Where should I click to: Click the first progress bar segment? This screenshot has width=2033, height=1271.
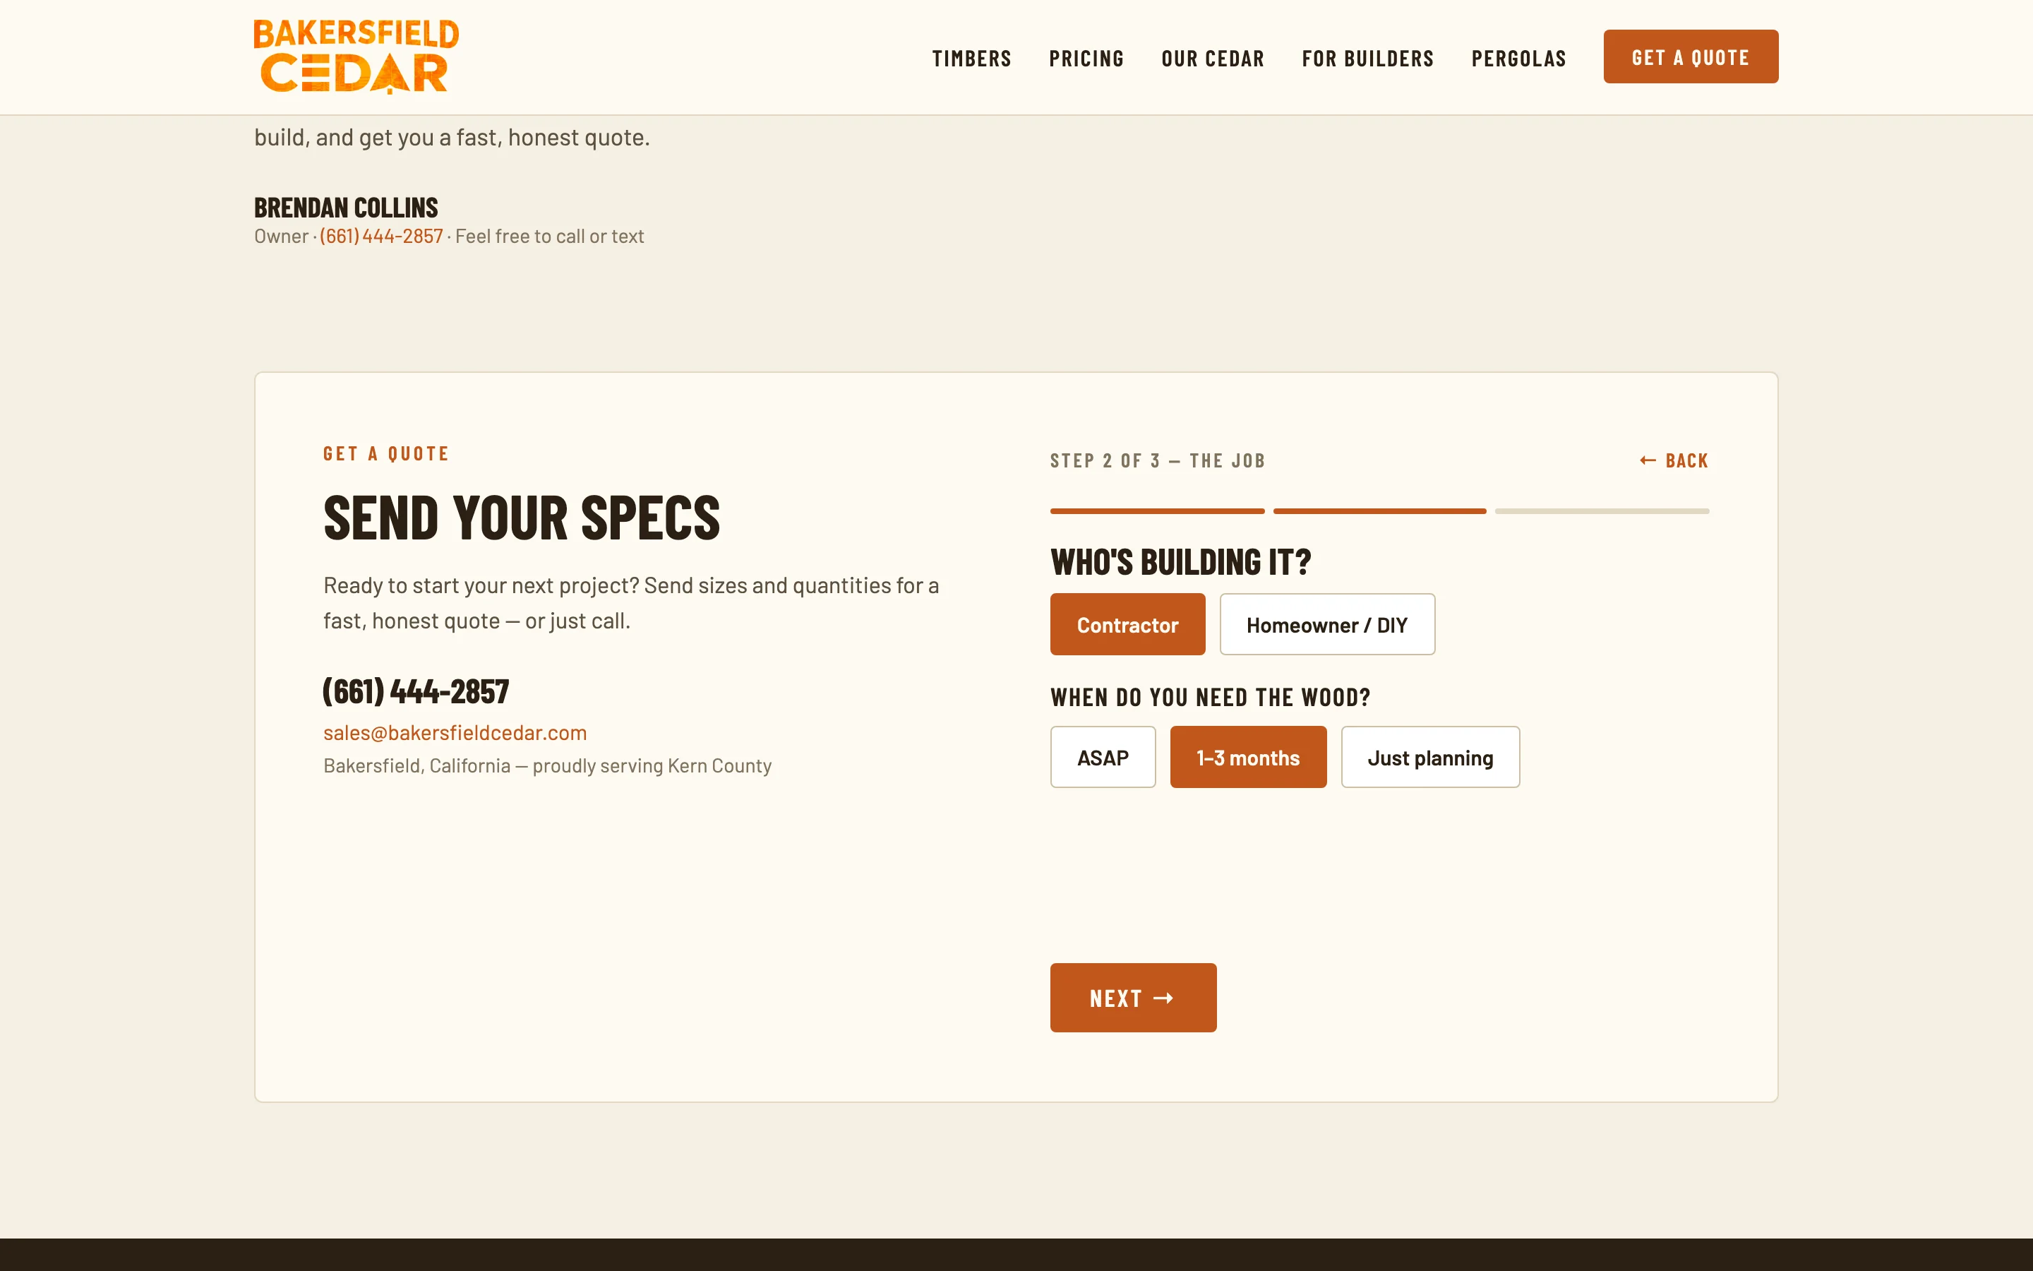coord(1157,511)
